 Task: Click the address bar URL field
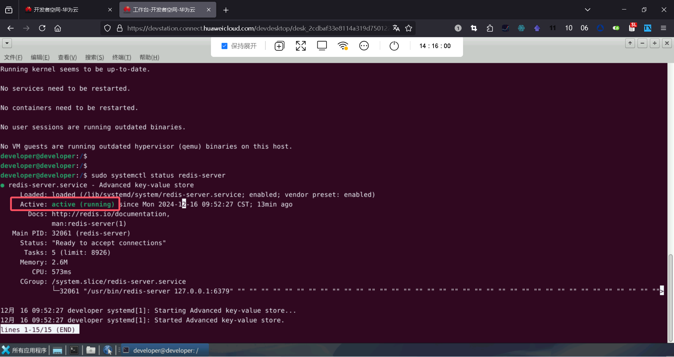(257, 28)
